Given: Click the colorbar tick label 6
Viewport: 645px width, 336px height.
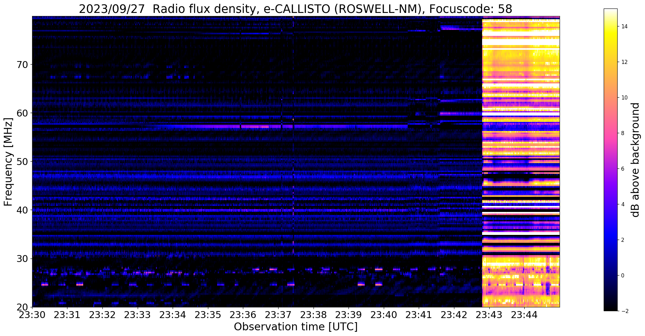Looking at the screenshot, I should pos(623,169).
